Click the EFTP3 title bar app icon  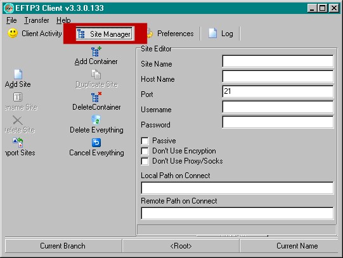click(x=9, y=8)
